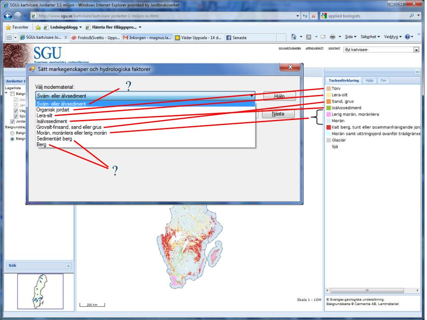Open the Om kartvisaren link
Image resolution: width=427 pixels, height=320 pixels.
pyautogui.click(x=289, y=48)
